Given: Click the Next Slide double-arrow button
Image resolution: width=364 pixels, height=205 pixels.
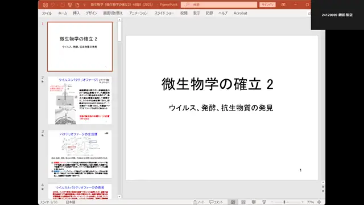Looking at the screenshot, I should 322,191.
